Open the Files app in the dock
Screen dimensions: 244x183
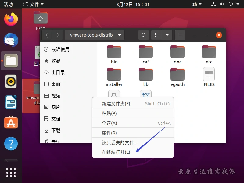11,61
